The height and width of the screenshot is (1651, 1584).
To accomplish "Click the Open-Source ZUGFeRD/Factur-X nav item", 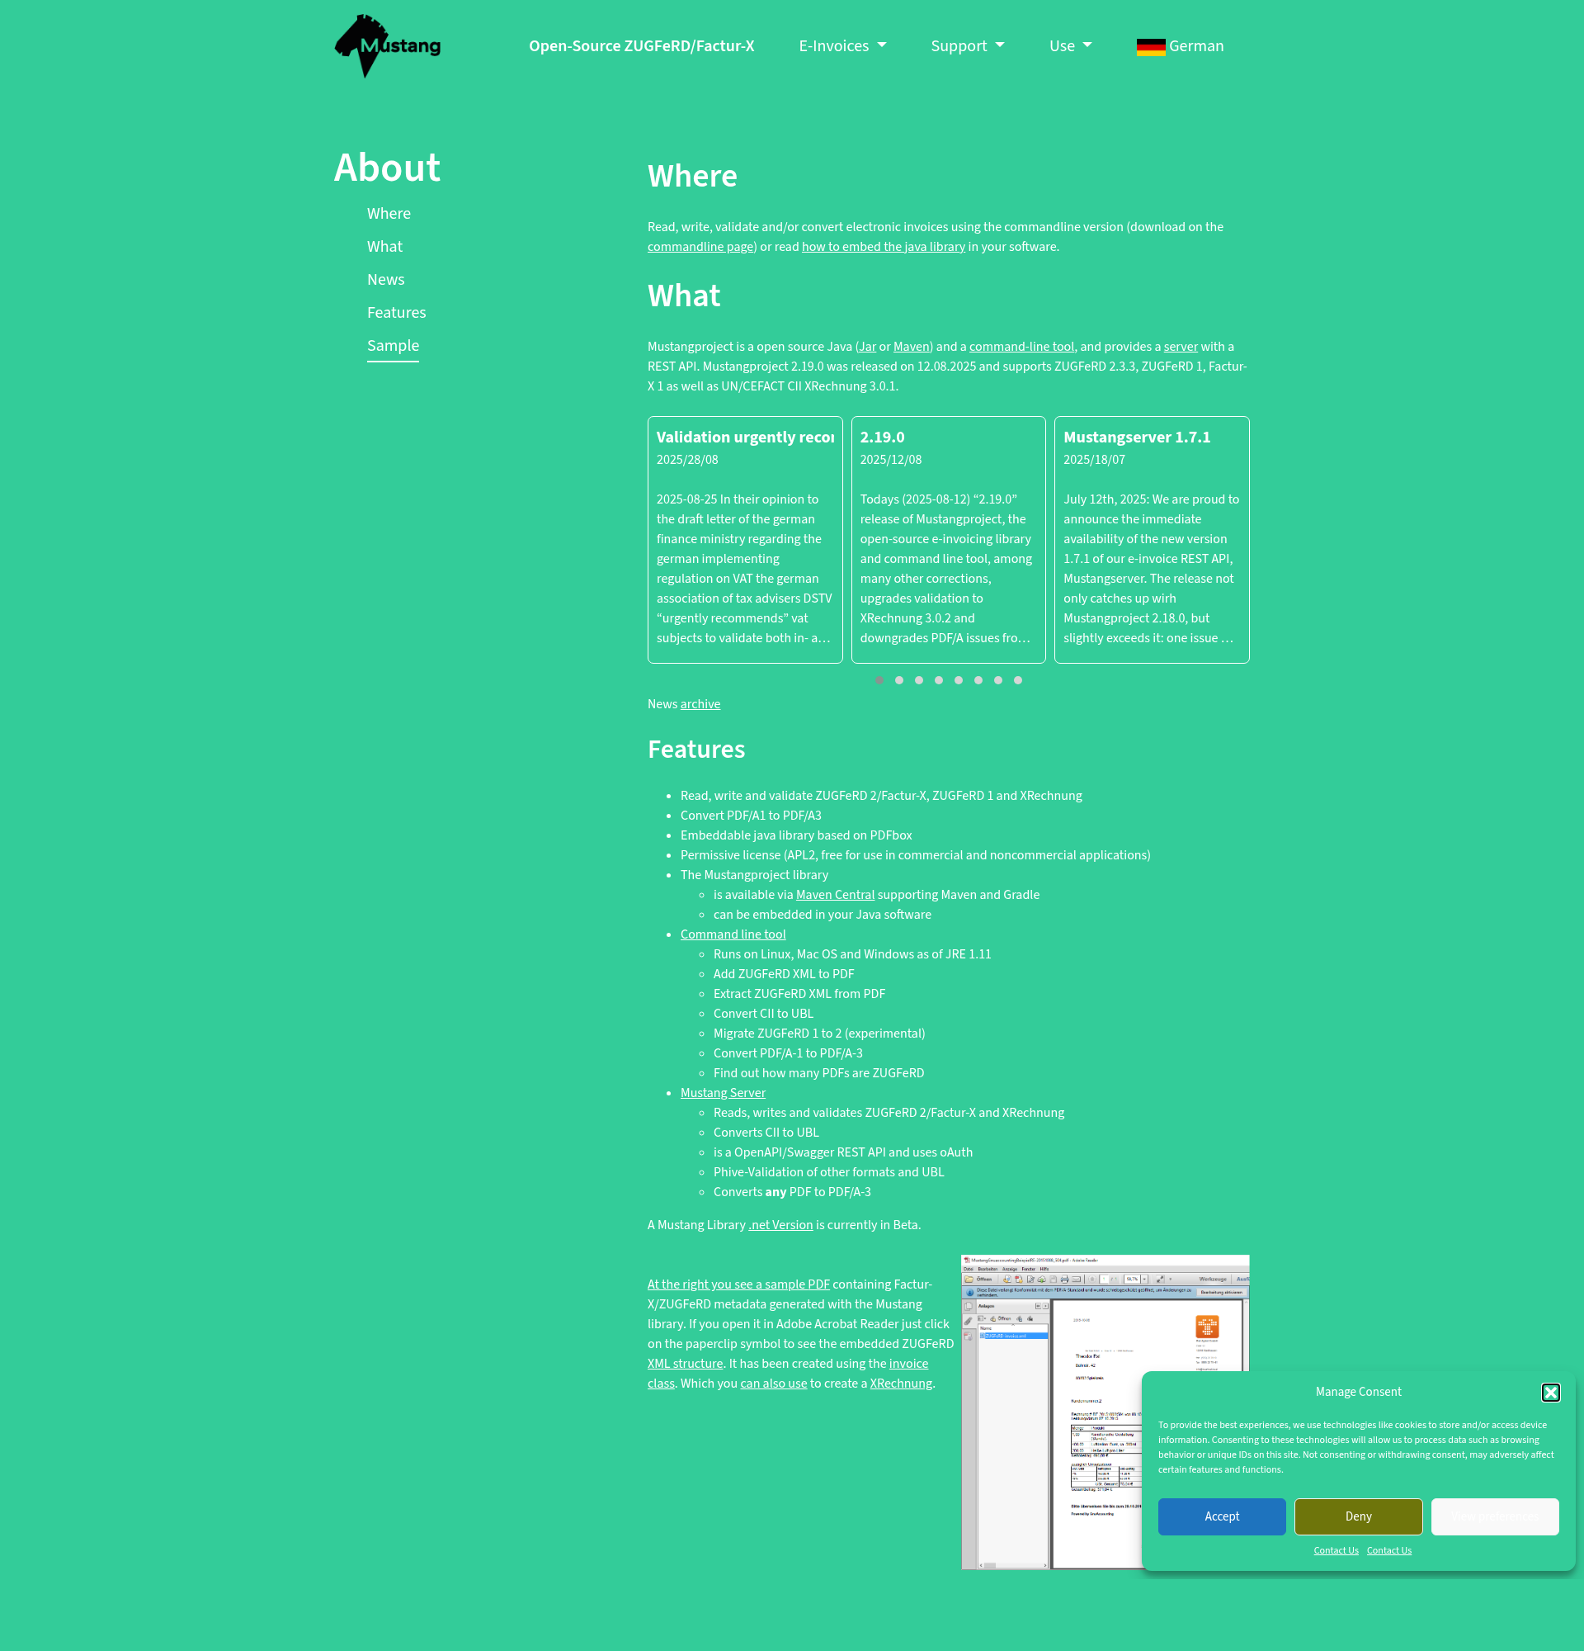I will (641, 46).
